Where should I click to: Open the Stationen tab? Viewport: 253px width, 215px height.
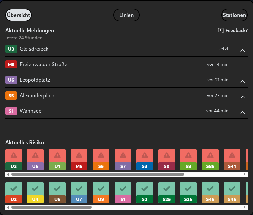coord(234,15)
